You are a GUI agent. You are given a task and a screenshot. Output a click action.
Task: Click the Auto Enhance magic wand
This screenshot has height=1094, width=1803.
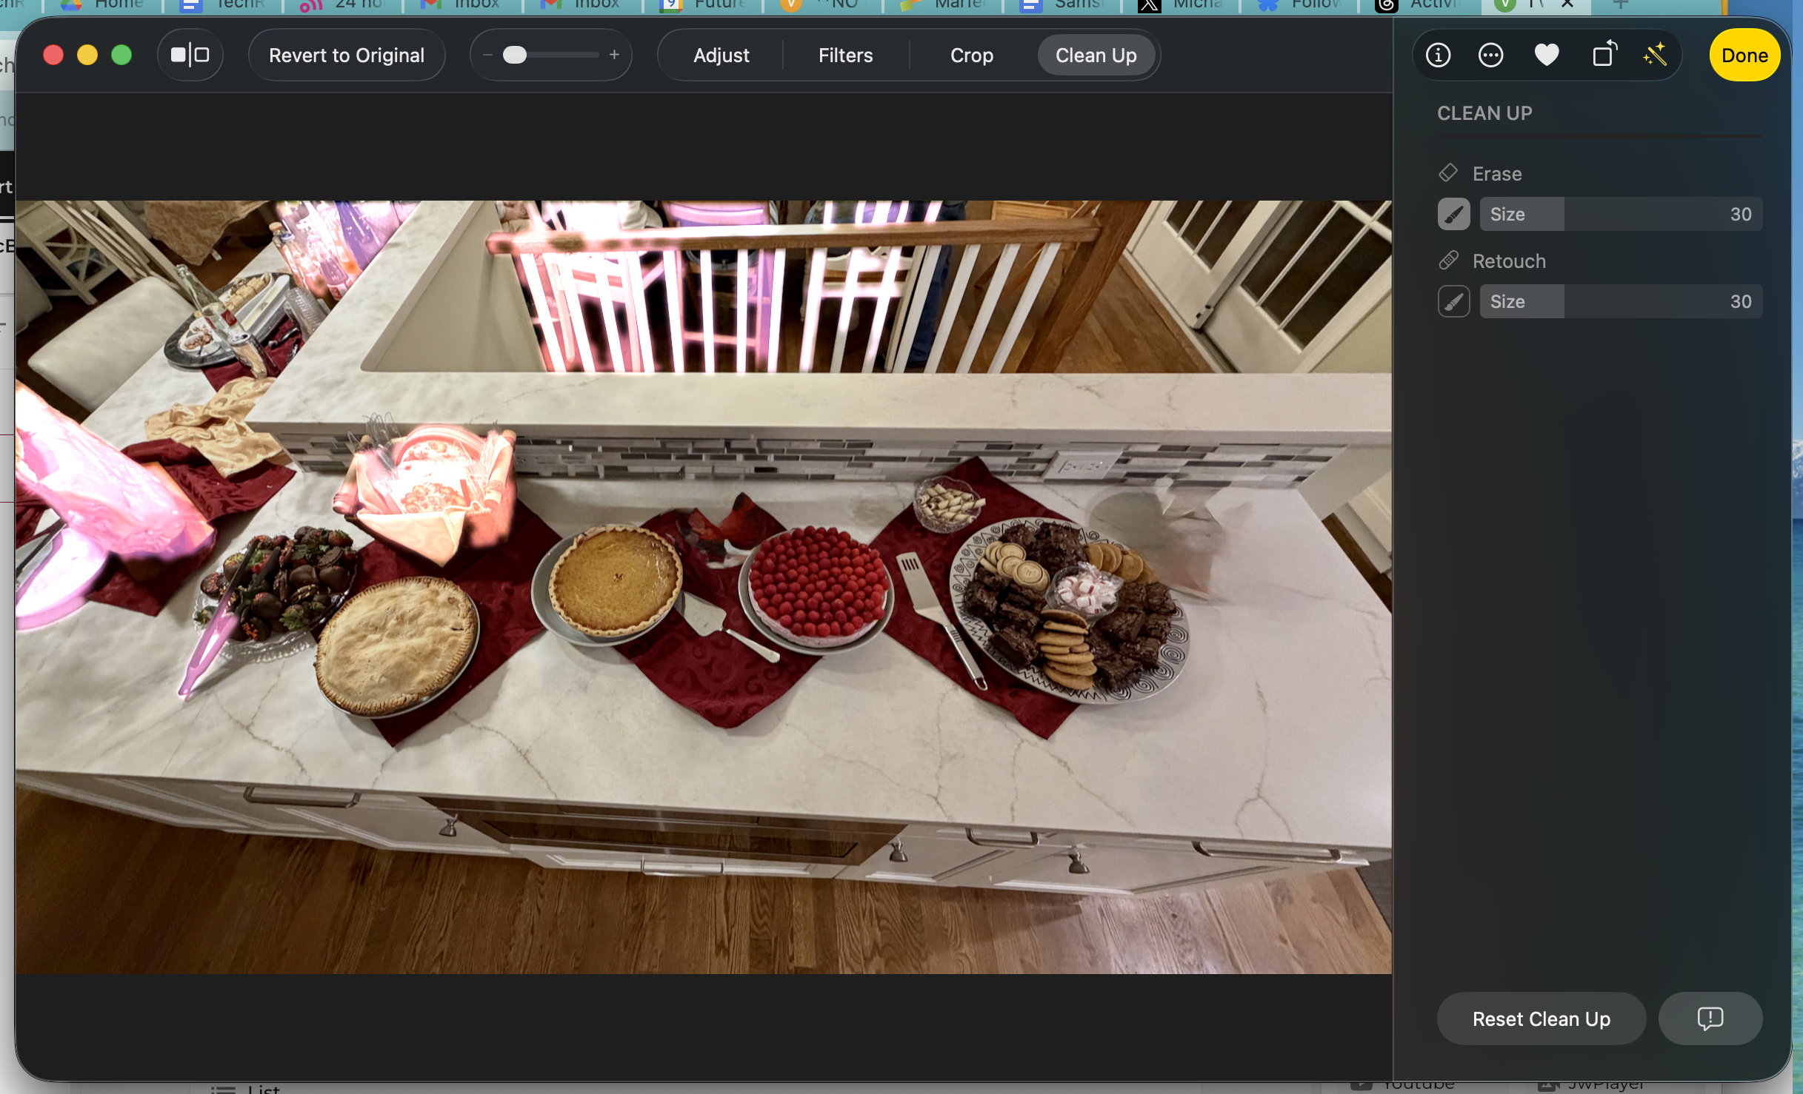[1655, 55]
